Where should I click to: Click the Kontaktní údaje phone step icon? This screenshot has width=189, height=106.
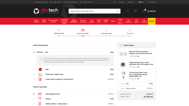click(106, 30)
